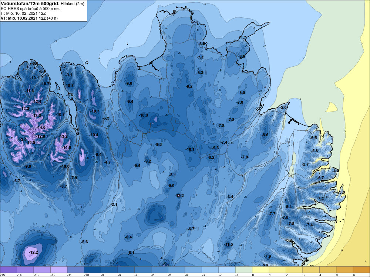Image resolution: width=370 pixels, height=277 pixels.
Task: Click the -6.4 temperature label
Action: point(230,197)
